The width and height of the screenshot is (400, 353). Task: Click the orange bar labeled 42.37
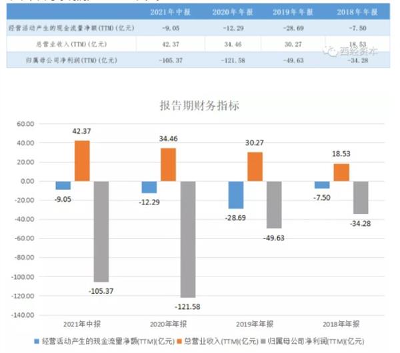tap(82, 161)
